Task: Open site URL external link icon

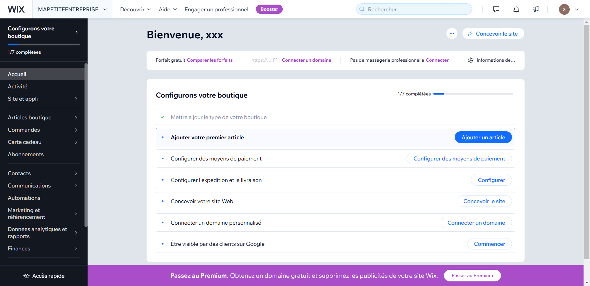Action: tap(275, 60)
